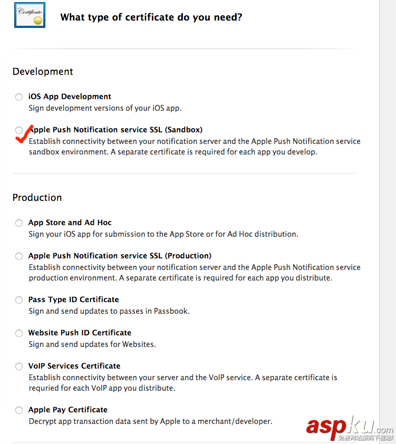Choose the Website Push ID Certificate radio button

point(19,333)
